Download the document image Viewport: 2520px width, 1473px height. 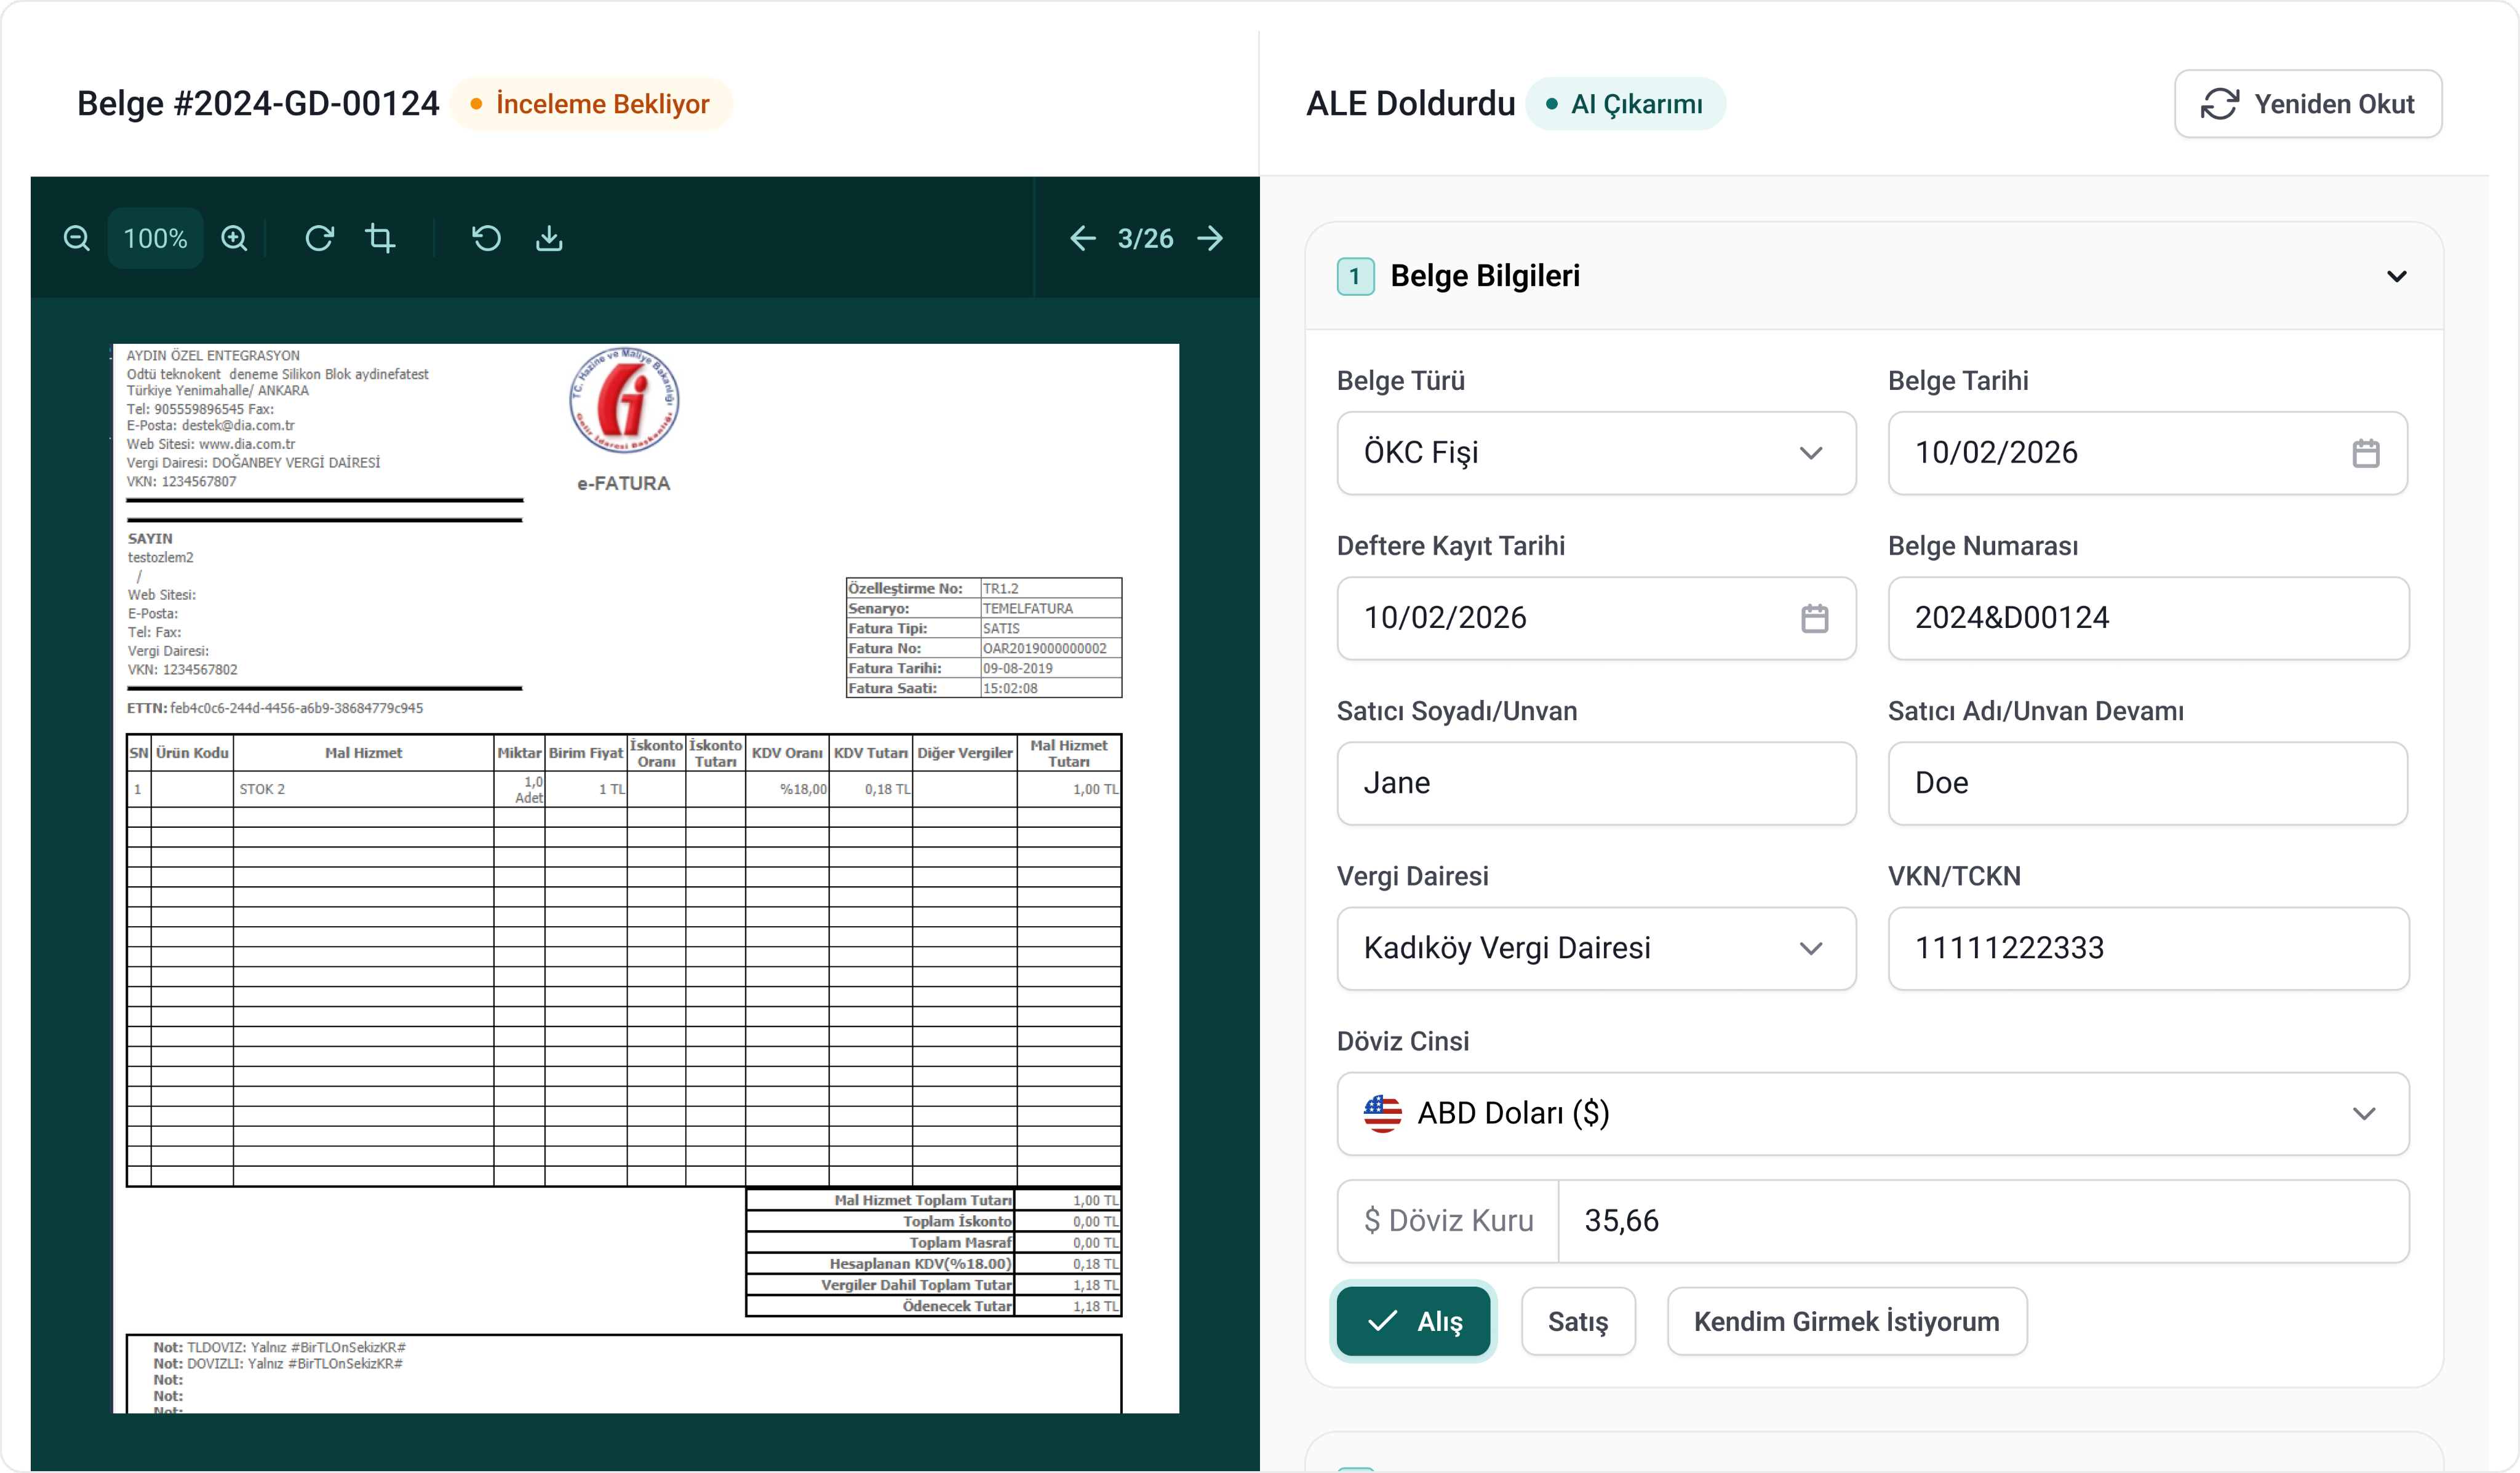click(x=549, y=238)
